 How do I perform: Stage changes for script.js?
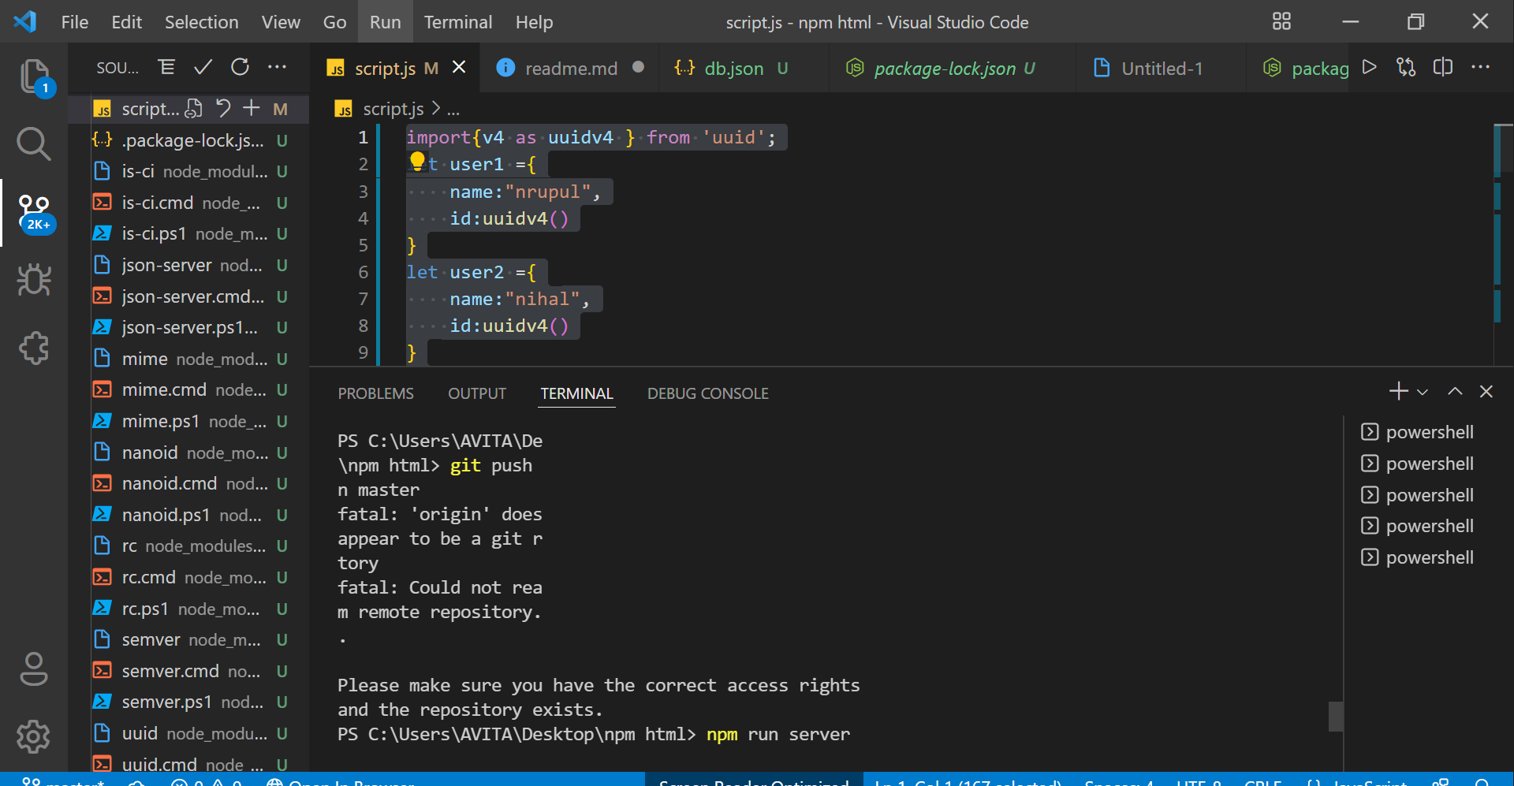(x=252, y=108)
